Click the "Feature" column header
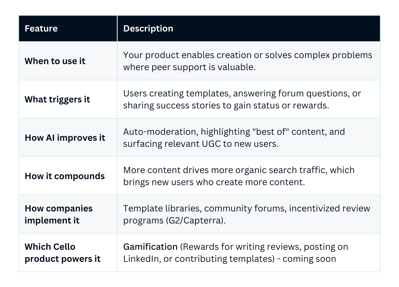399x287 pixels. (x=41, y=28)
